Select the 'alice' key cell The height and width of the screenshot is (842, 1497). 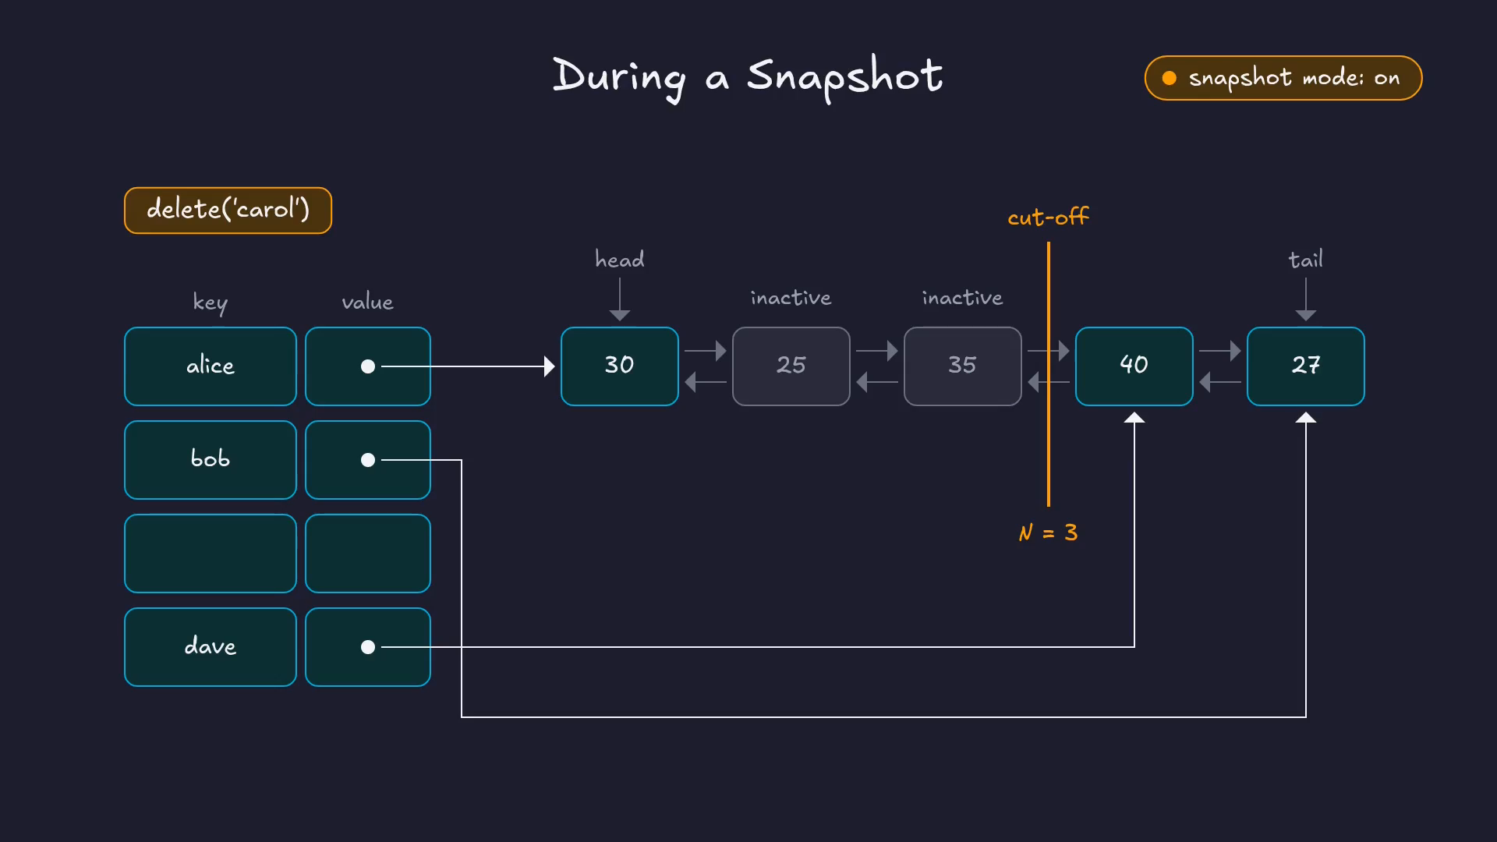[x=211, y=366]
